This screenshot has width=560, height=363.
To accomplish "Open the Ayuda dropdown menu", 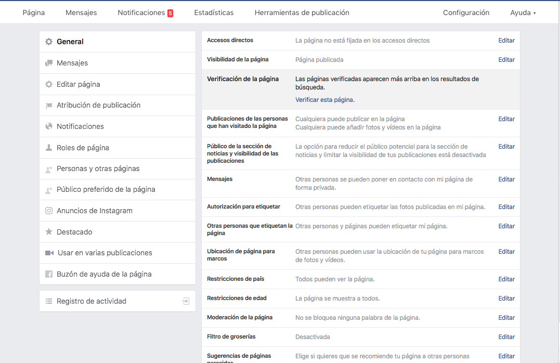I will (x=523, y=12).
